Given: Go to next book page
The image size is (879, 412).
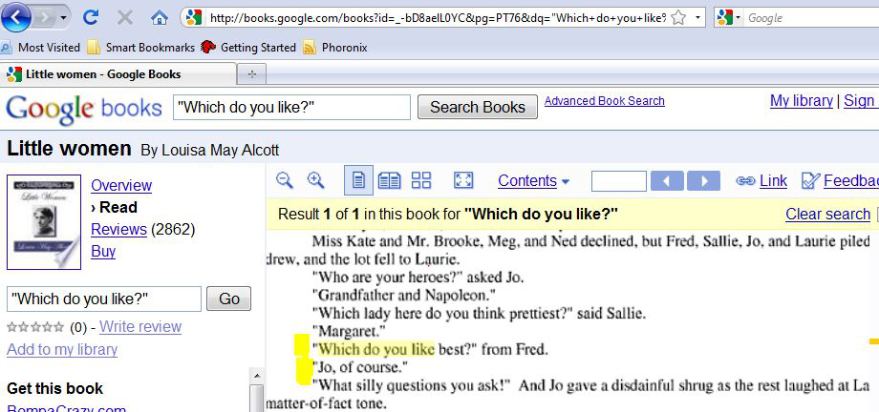Looking at the screenshot, I should (x=703, y=181).
